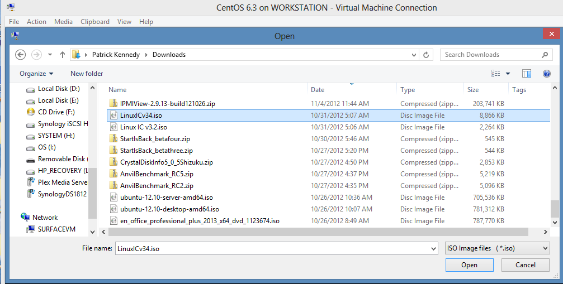The height and width of the screenshot is (284, 563).
Task: Click the search magnifier icon
Action: click(545, 55)
